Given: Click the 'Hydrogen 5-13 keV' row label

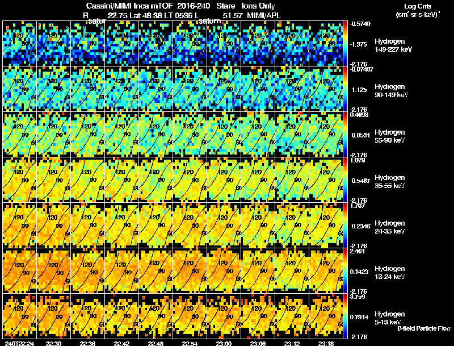Looking at the screenshot, I should (390, 318).
